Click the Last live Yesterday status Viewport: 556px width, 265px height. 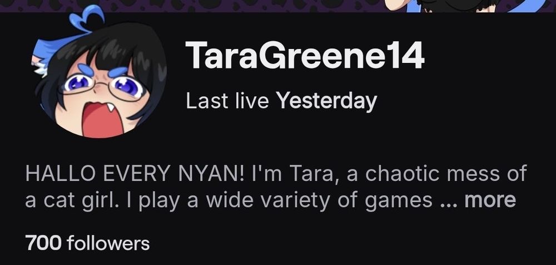click(281, 101)
